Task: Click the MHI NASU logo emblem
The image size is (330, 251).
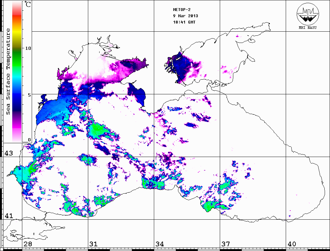Action: 307,15
